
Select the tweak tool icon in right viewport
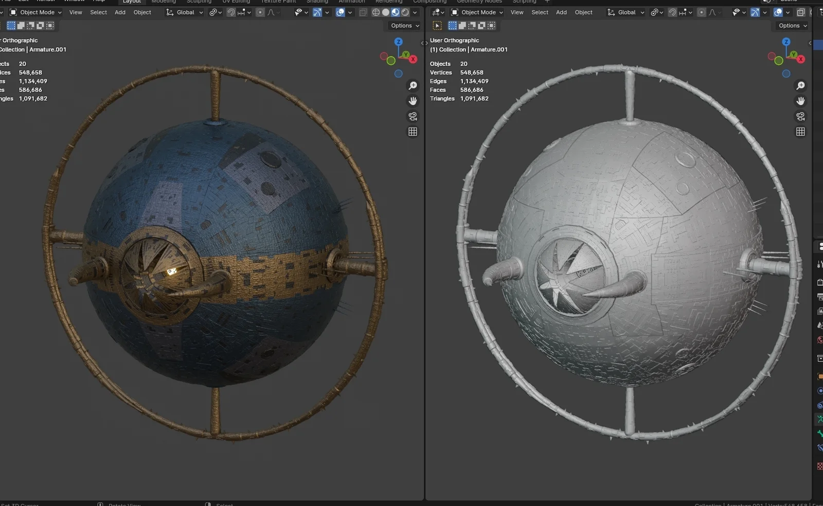(437, 25)
